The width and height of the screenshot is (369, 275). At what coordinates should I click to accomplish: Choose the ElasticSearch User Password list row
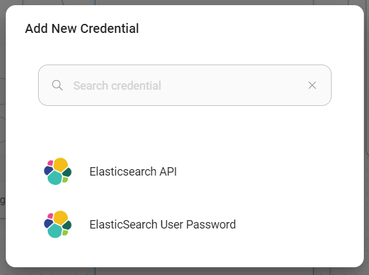tap(184, 225)
